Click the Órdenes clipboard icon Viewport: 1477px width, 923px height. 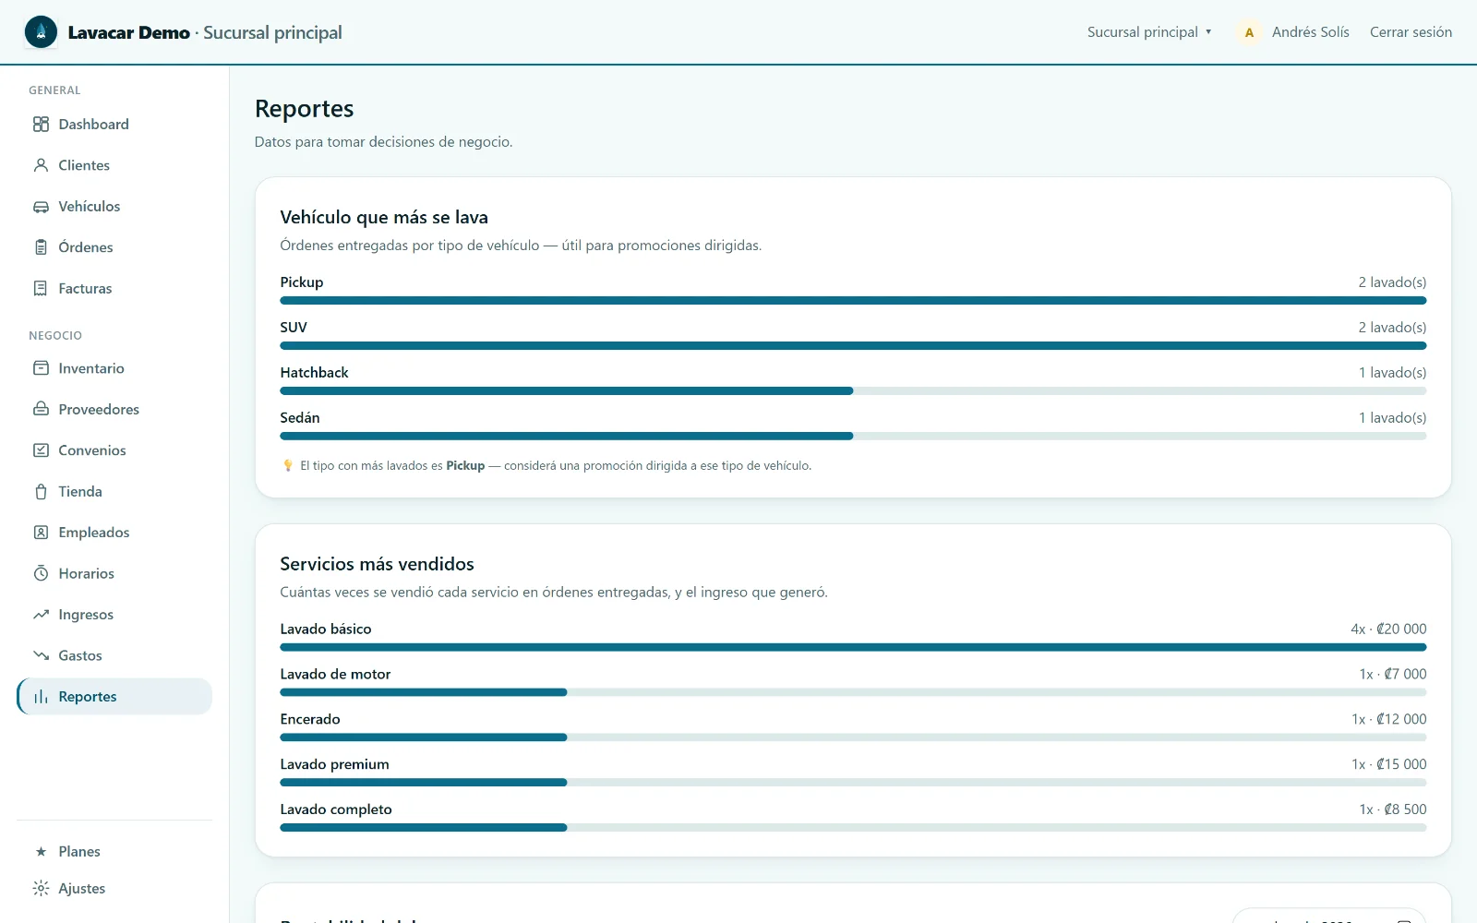[41, 247]
